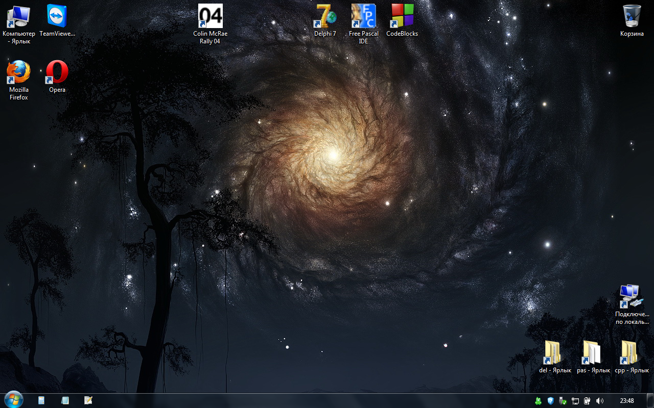Open the volume control in system tray
The image size is (654, 408).
coord(599,401)
